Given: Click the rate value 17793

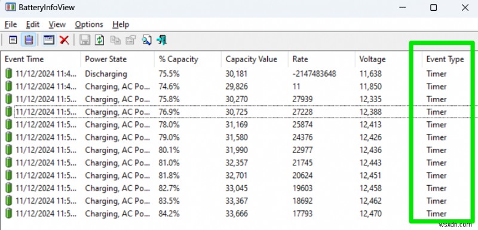Looking at the screenshot, I should coord(302,213).
